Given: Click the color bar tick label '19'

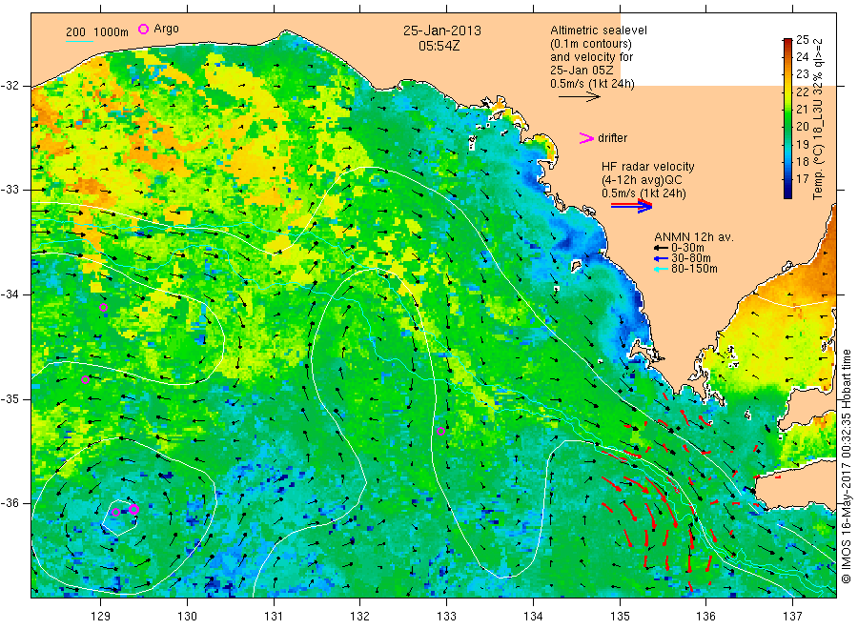Looking at the screenshot, I should pyautogui.click(x=802, y=145).
